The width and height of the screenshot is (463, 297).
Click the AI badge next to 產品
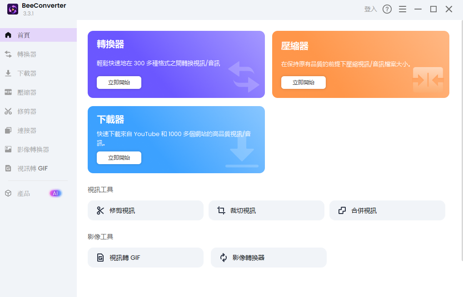click(55, 193)
